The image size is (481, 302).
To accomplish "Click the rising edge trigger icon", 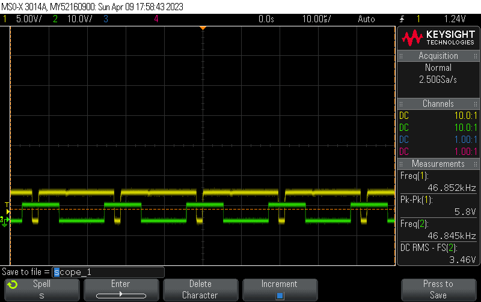I will 402,19.
